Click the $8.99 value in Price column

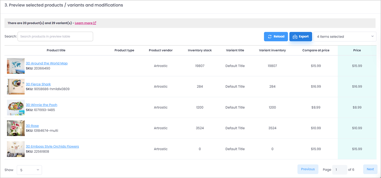click(x=357, y=107)
